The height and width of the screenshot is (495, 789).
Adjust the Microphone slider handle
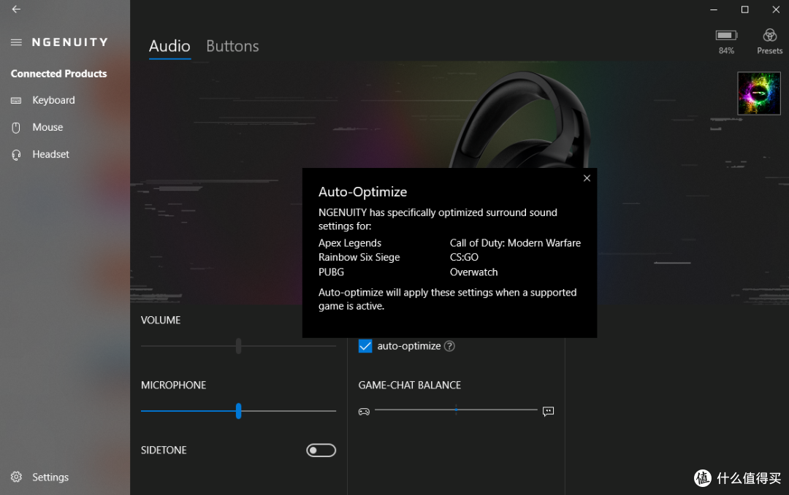pos(238,411)
